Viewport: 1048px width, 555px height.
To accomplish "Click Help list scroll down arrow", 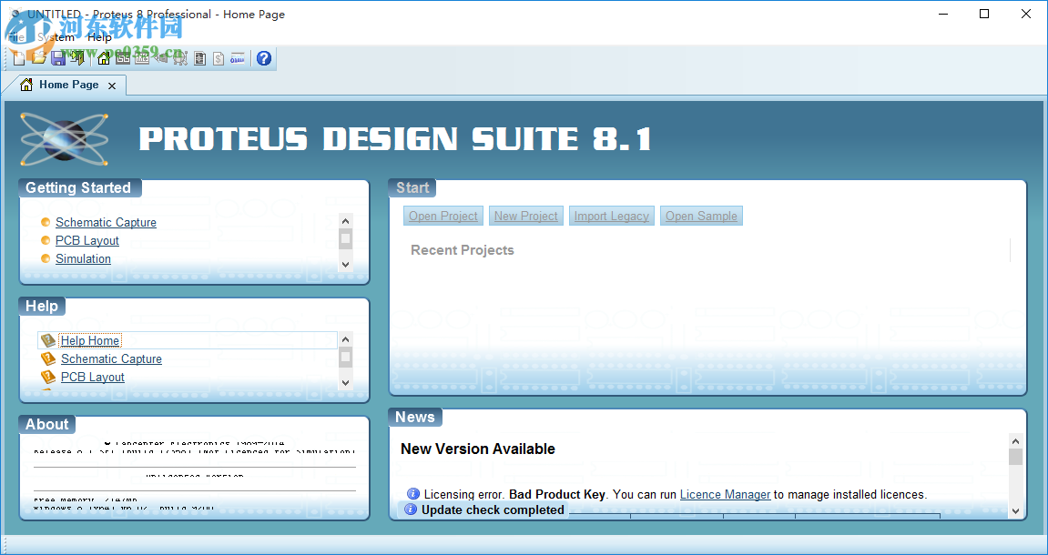I will pos(346,383).
